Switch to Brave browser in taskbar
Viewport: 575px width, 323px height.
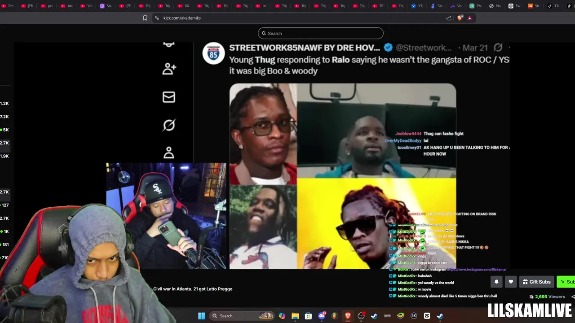coord(348,316)
